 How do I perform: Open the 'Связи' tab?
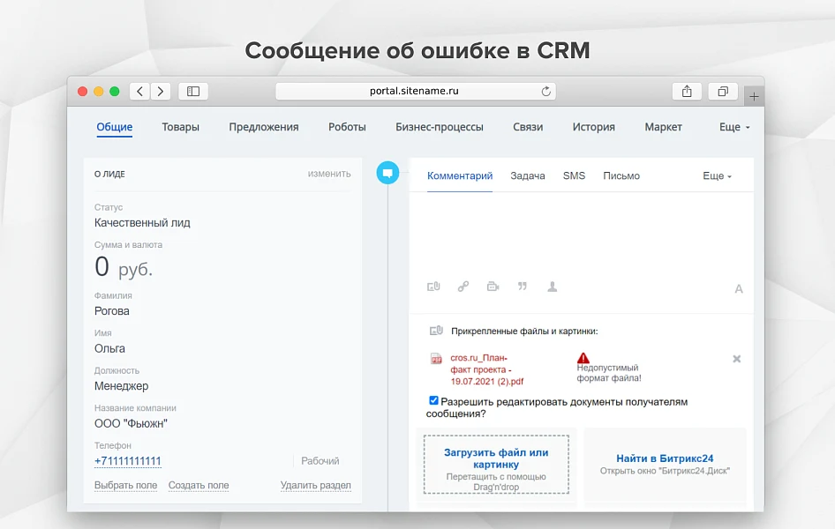(528, 127)
